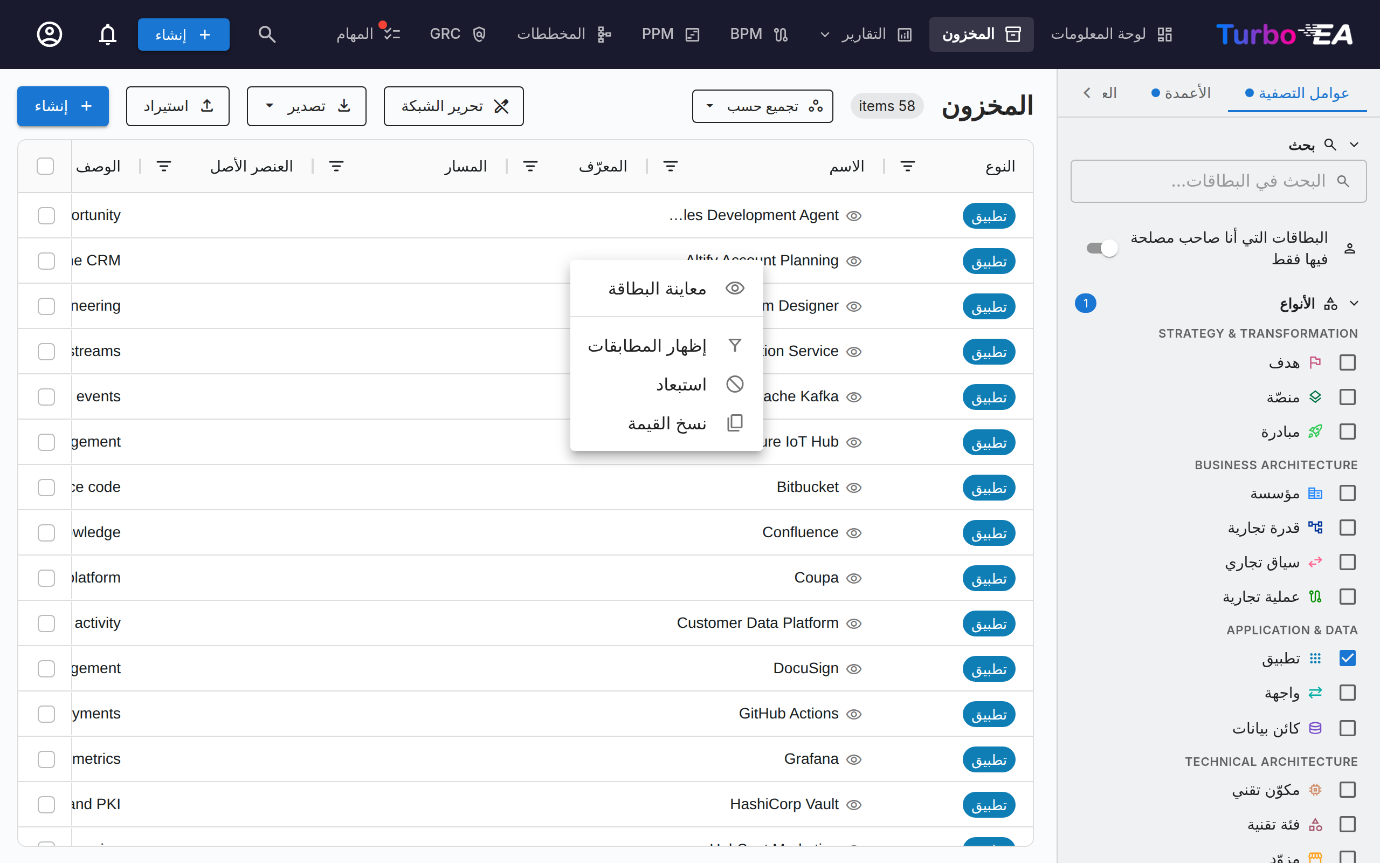This screenshot has width=1380, height=863.
Task: Open the Turbo EA logo home
Action: coord(1284,34)
